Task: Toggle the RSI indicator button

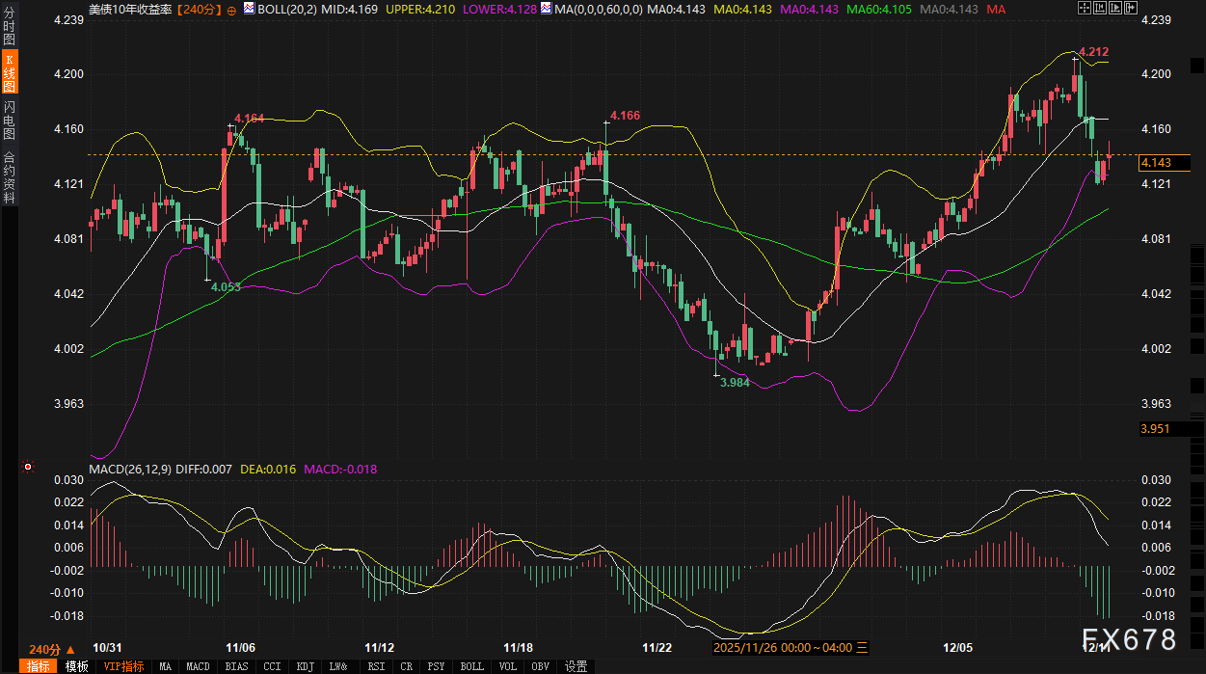Action: 376,666
